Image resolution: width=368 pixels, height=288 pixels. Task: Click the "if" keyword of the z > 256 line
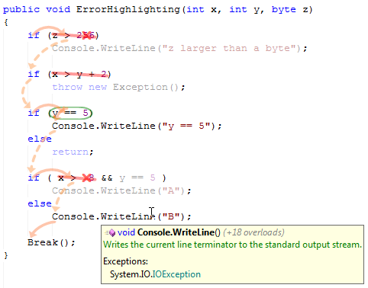coord(34,35)
